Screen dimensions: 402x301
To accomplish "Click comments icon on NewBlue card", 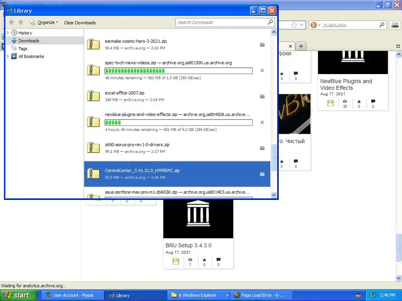I will 373,102.
